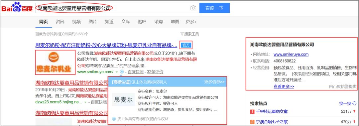Open the 知道 tab
Image resolution: width=359 pixels, height=126 pixels.
pos(109,22)
